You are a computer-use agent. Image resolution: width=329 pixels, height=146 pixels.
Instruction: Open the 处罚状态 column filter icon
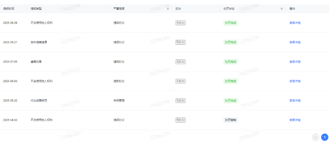pos(281,9)
